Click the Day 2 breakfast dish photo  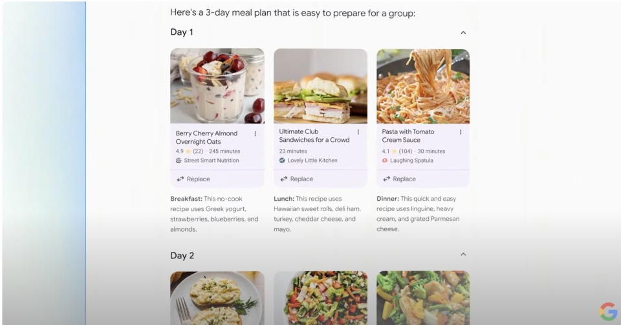point(217,298)
